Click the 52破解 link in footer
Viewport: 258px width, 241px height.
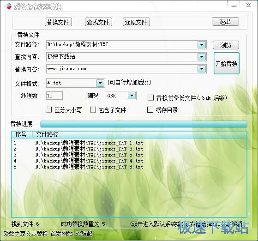(x=84, y=234)
